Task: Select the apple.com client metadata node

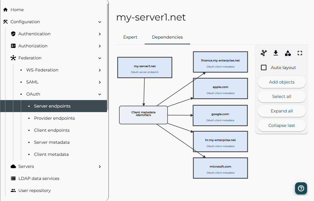Action: [x=220, y=89]
